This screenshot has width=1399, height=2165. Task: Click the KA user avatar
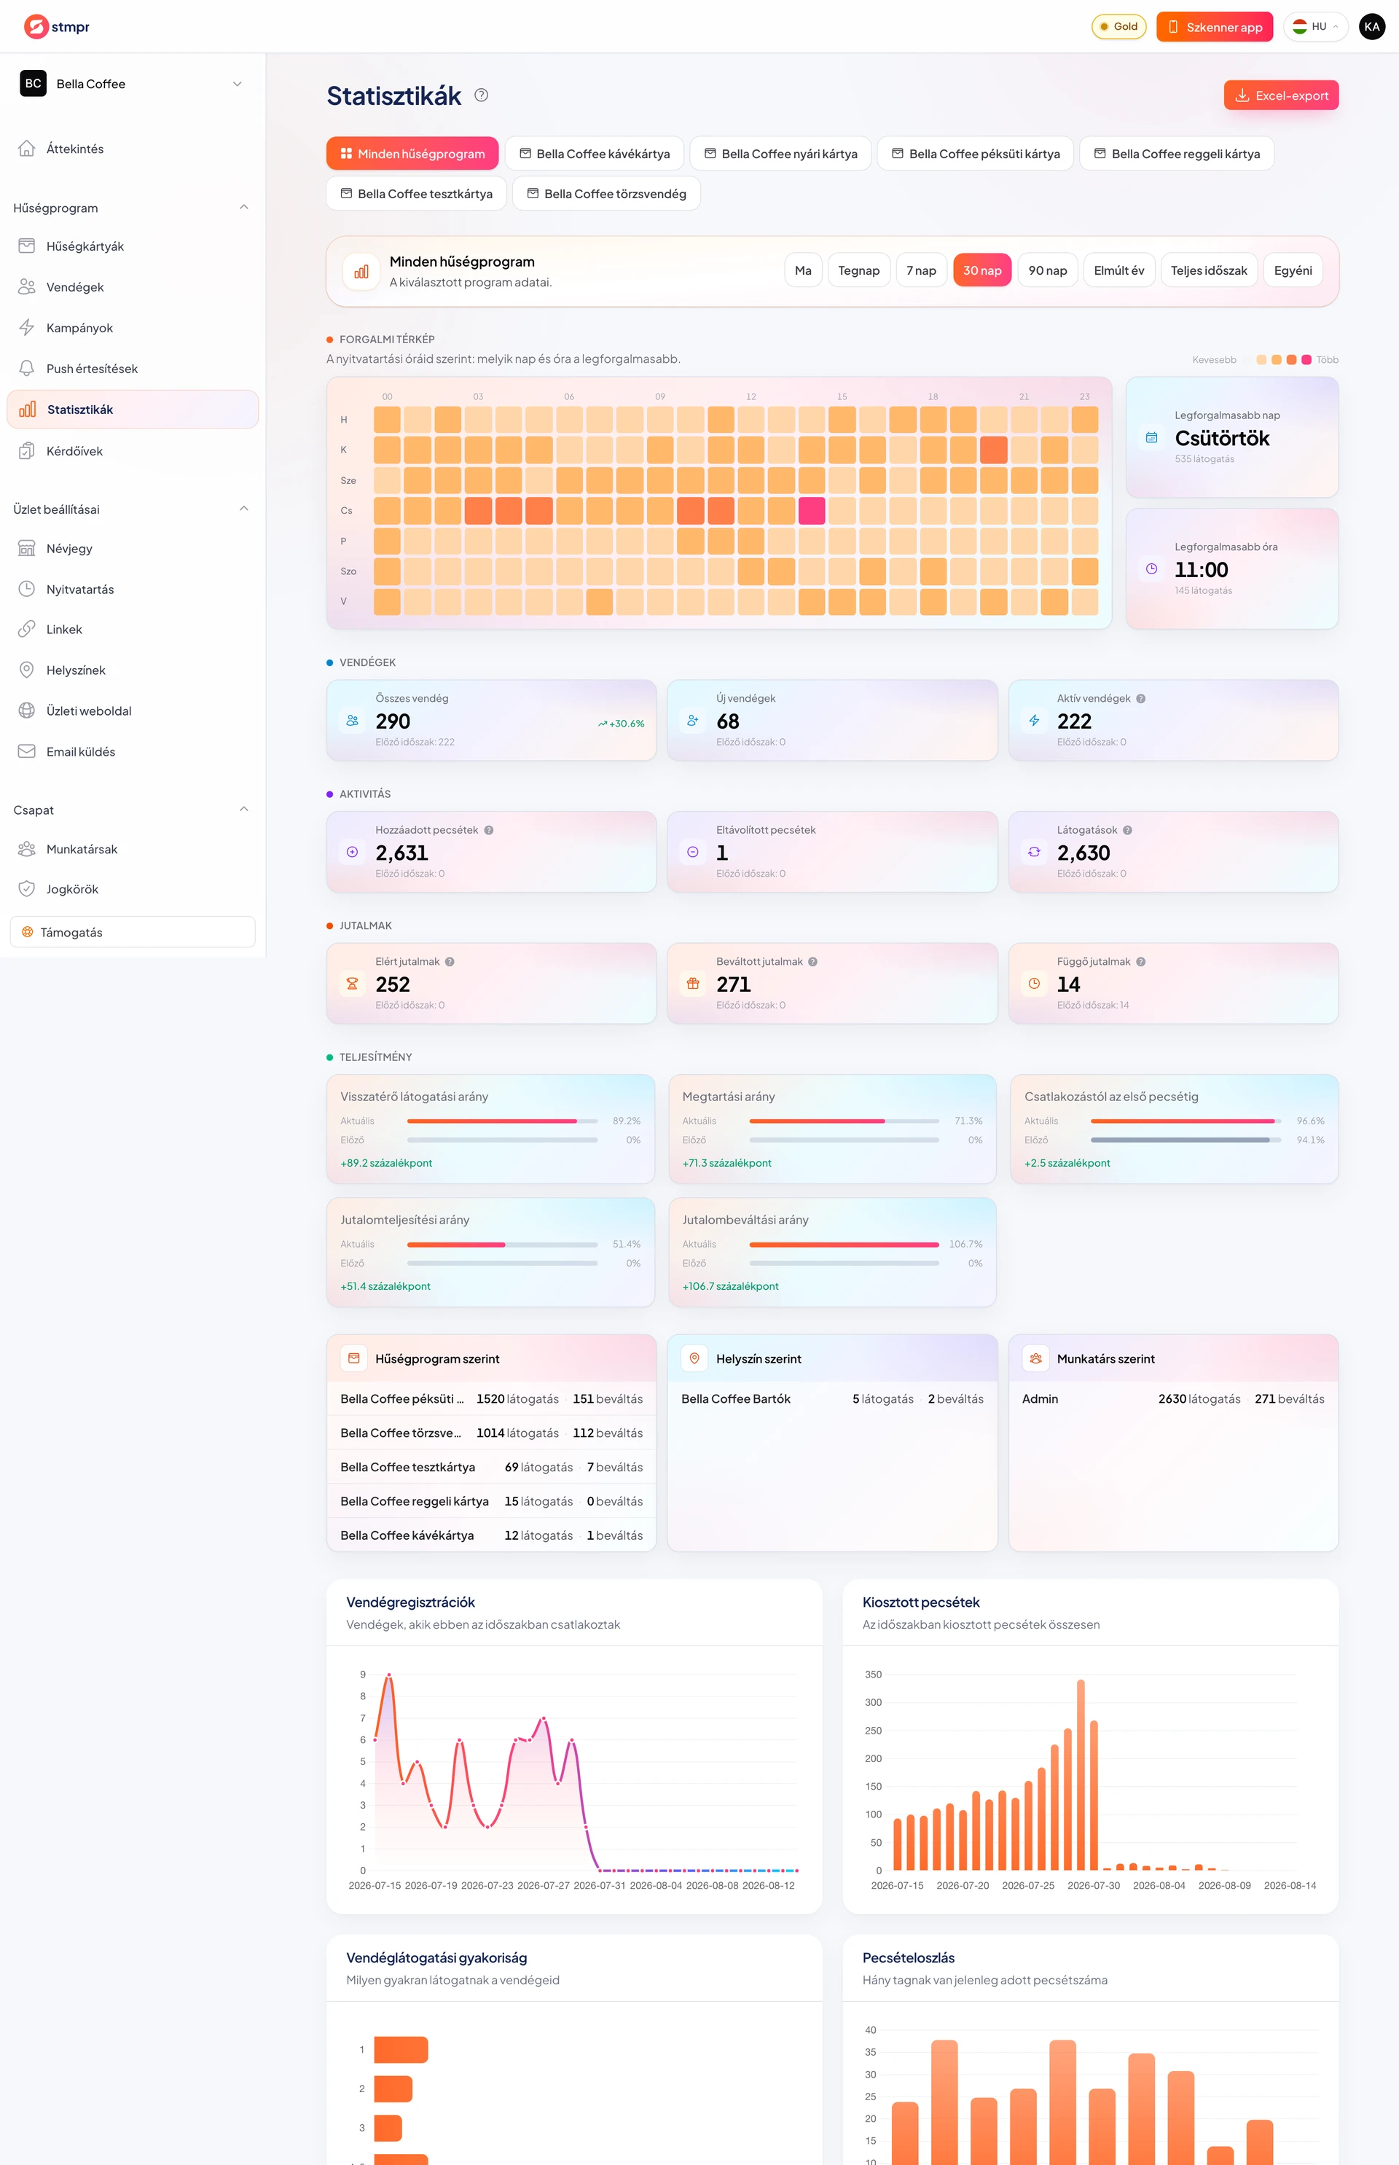1372,26
